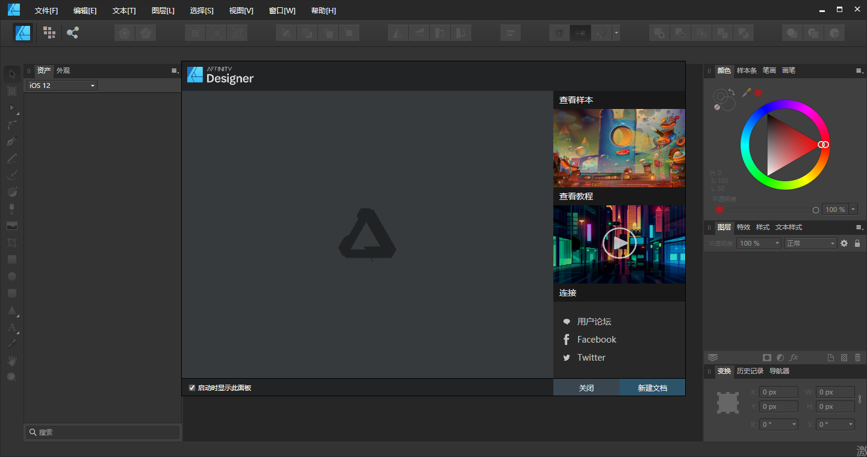Switch to the 历史记录 tab

coord(750,371)
